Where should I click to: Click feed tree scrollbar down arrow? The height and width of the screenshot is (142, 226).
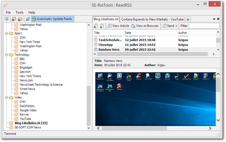(89, 128)
